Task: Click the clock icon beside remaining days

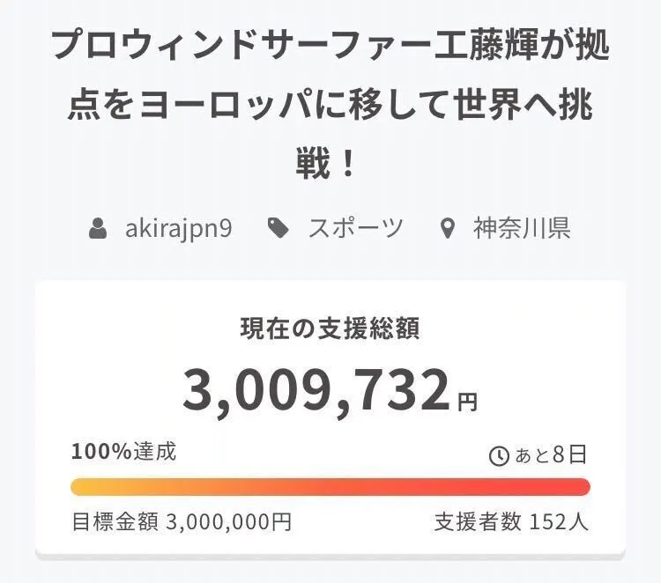Action: click(x=499, y=455)
